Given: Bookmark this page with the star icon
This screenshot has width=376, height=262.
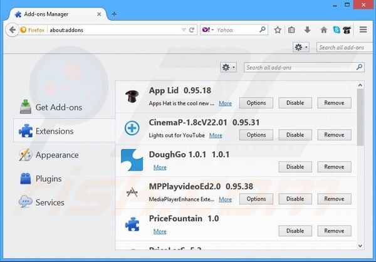Looking at the screenshot, I should [278, 30].
